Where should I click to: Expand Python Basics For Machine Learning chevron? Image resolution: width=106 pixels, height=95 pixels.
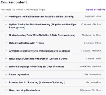(x=6, y=25)
